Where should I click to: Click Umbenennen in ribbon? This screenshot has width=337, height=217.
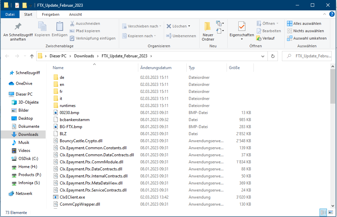pos(181,36)
